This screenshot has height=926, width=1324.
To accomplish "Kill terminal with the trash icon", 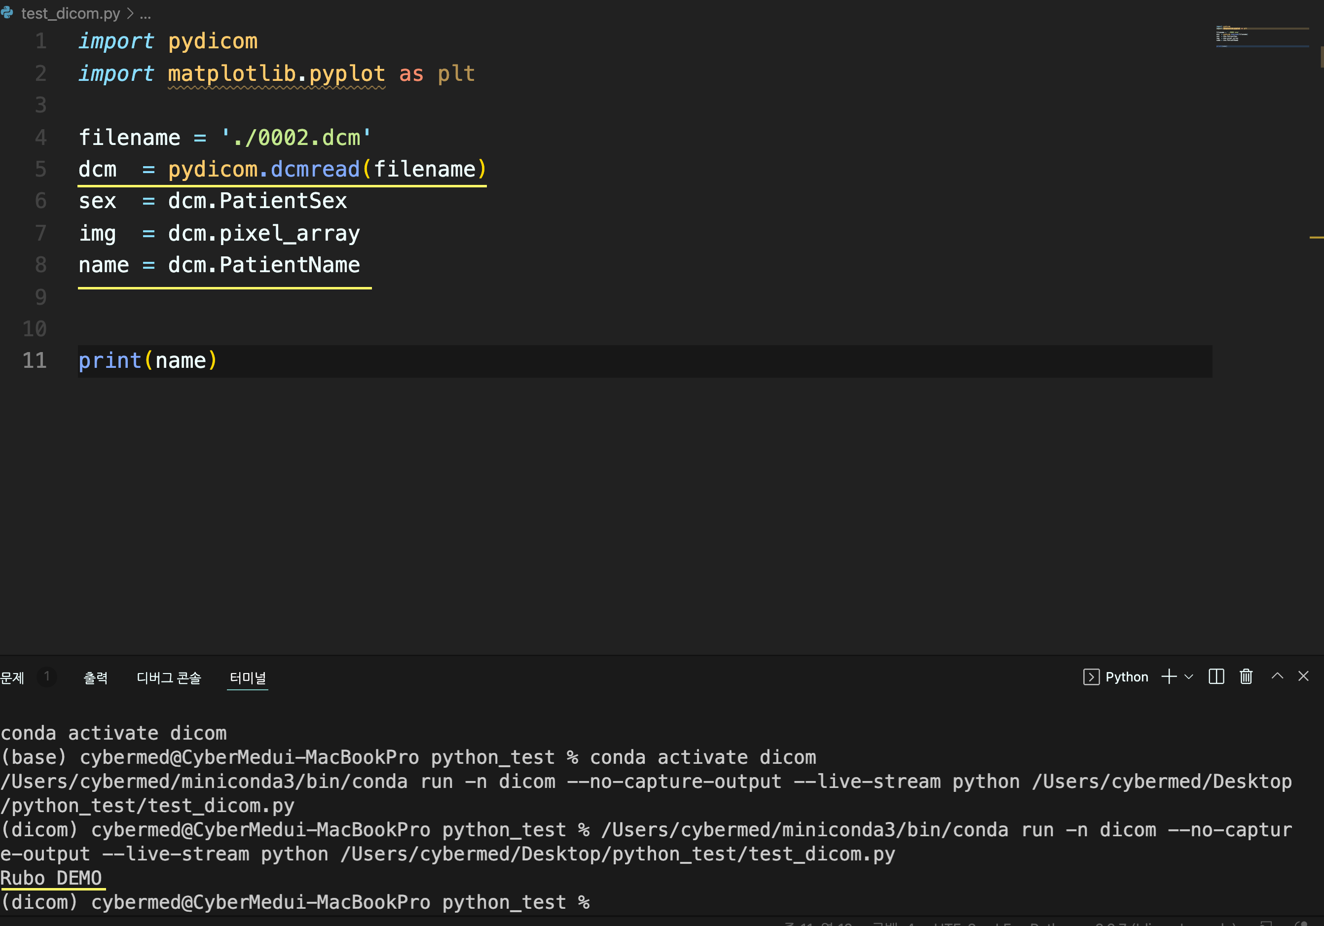I will (x=1246, y=677).
